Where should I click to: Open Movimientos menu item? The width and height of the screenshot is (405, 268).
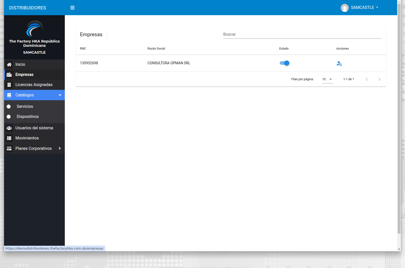coord(34,138)
